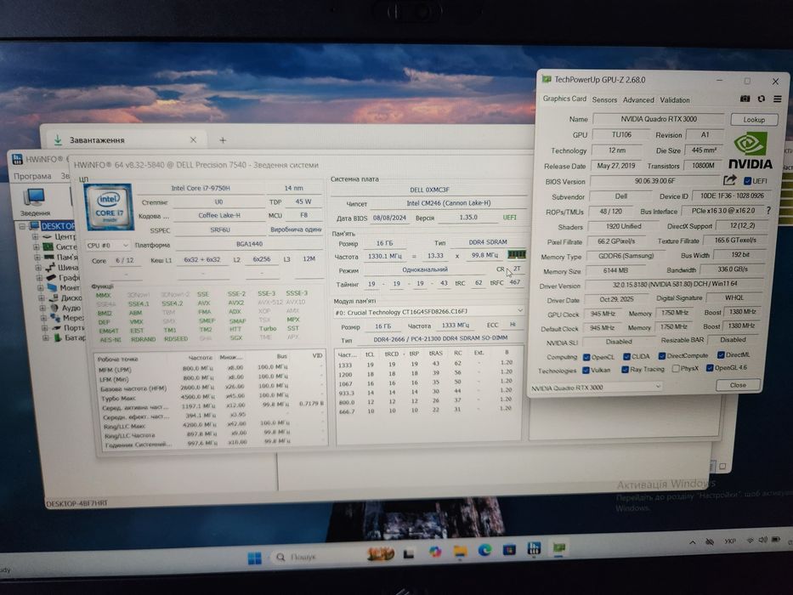
Task: Click the Wi-Fi icon in system tray
Action: (751, 541)
